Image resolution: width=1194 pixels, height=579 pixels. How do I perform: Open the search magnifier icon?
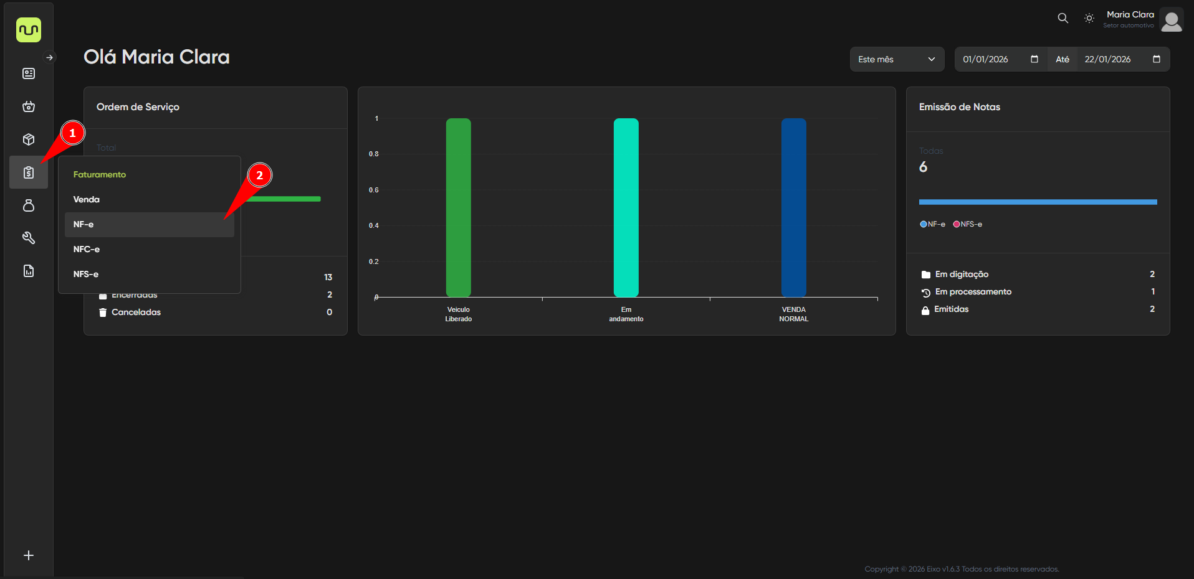(1063, 19)
